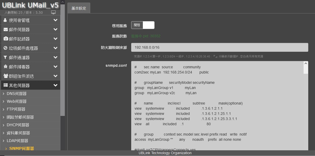Open the LDAP伺服器 link
315x156 pixels.
tap(17, 141)
